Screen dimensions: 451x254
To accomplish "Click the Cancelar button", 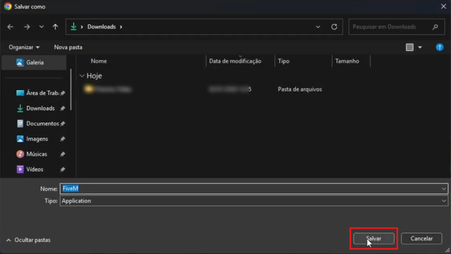I will 421,239.
